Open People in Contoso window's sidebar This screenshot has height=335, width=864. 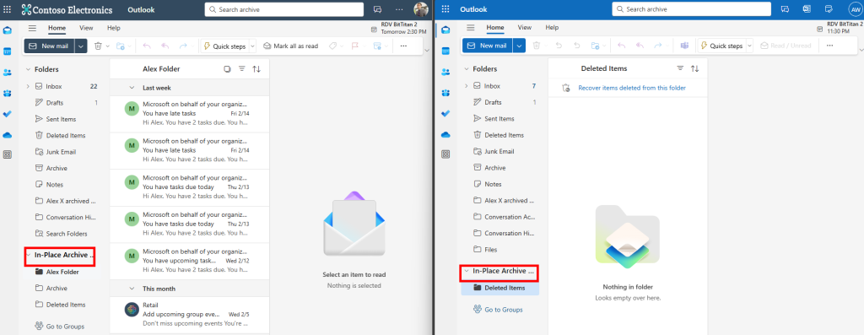tap(7, 73)
